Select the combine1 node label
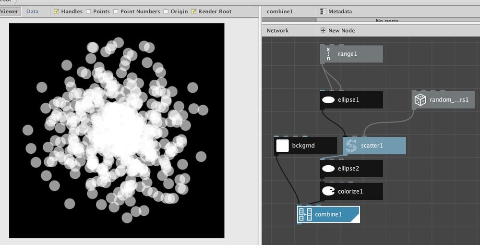This screenshot has height=245, width=480. pos(328,214)
